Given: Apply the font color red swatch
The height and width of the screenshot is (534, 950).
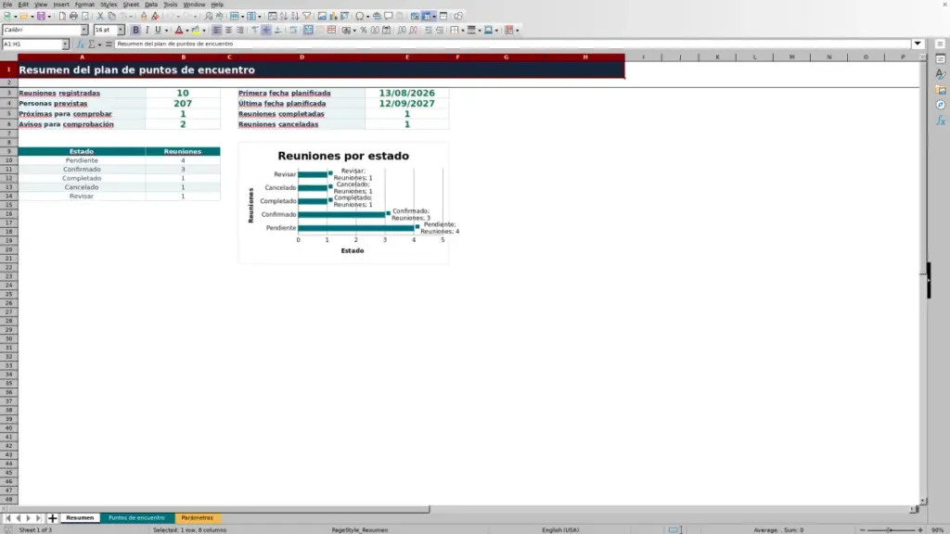Looking at the screenshot, I should [x=179, y=31].
